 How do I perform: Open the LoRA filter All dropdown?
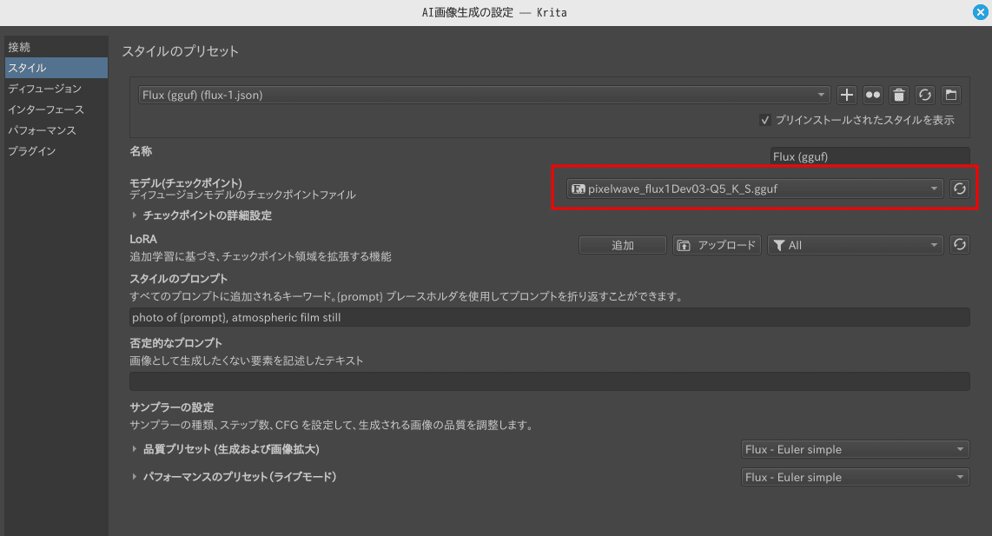856,245
